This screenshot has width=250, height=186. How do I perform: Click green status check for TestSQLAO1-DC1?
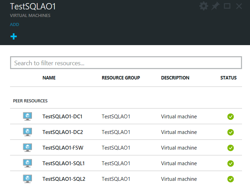click(x=231, y=117)
